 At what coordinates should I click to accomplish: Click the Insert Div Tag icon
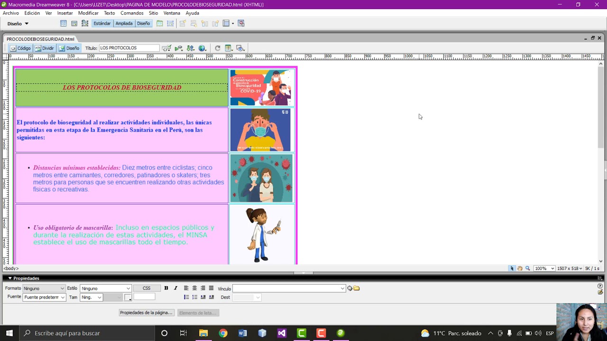74,23
